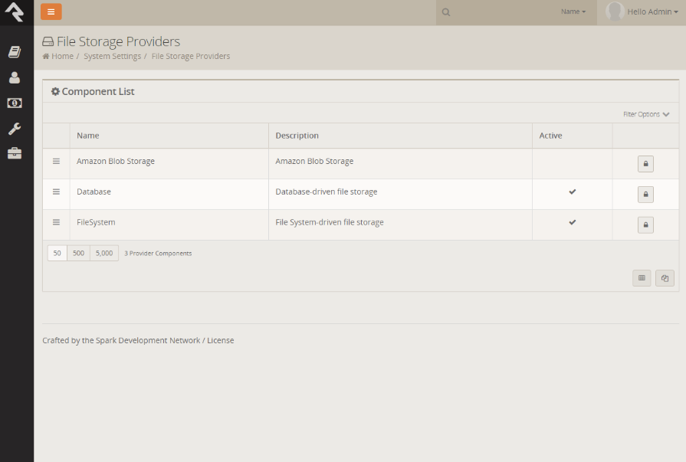Open the Admin Tools wrench icon
686x462 pixels.
[x=15, y=129]
